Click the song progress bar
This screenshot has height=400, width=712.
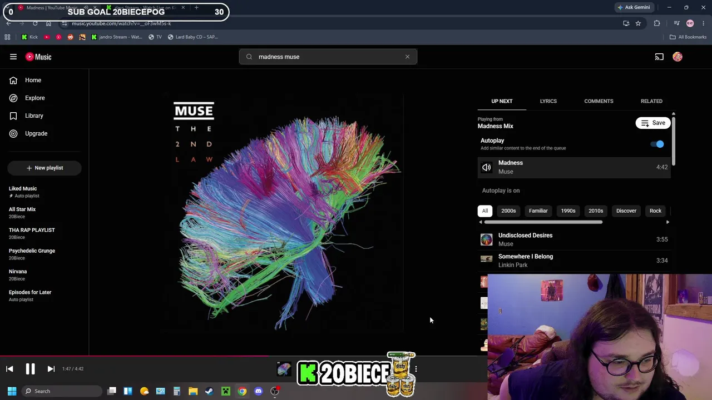point(244,356)
